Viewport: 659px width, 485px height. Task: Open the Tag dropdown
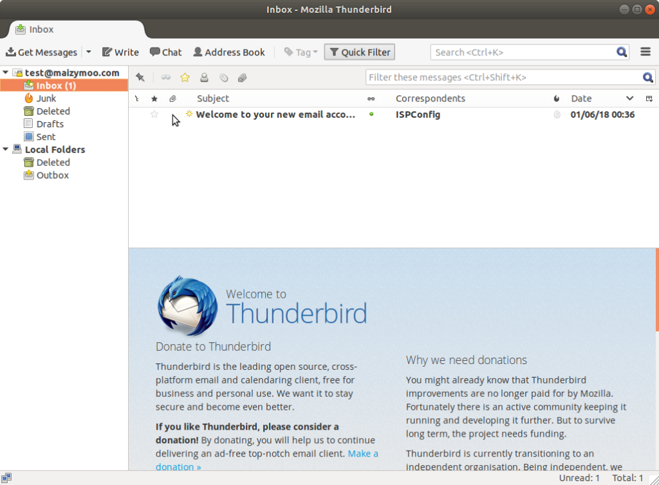301,52
